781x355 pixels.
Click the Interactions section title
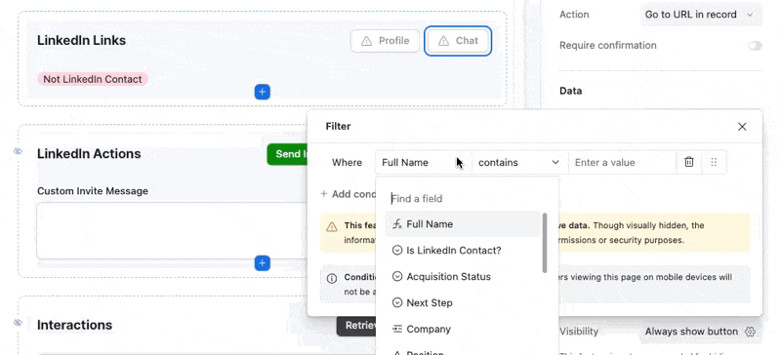[75, 325]
